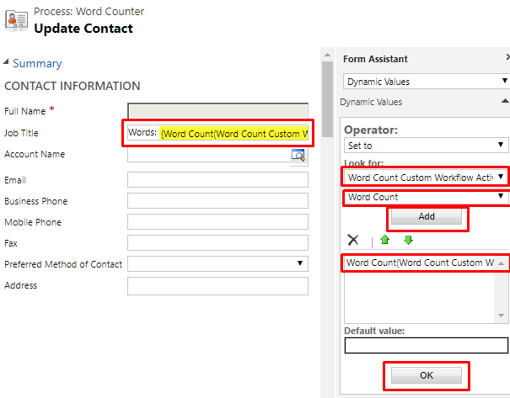510x398 pixels.
Task: Open the Word Count field dropdown
Action: coord(426,197)
